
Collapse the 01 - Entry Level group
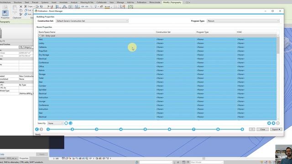tap(40, 36)
